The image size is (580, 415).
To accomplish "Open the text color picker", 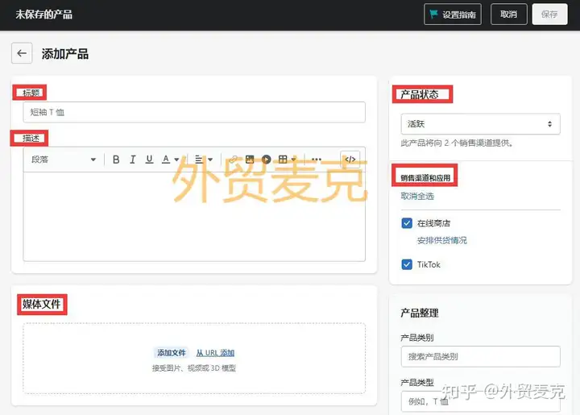I will (x=170, y=160).
